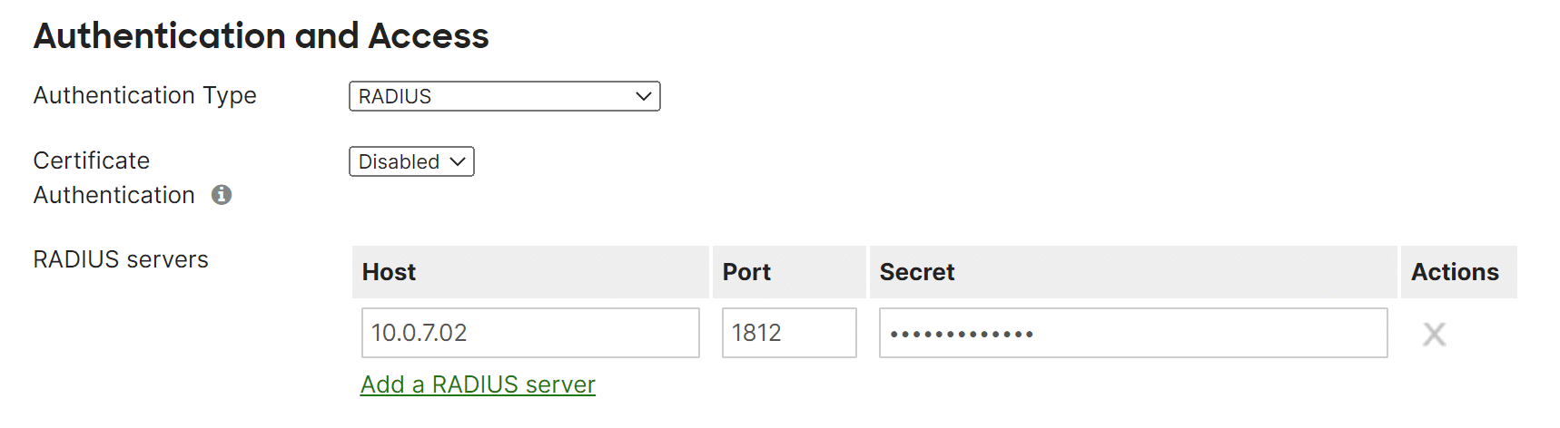Click the Authentication and Access heading
The height and width of the screenshot is (428, 1560).
262,36
